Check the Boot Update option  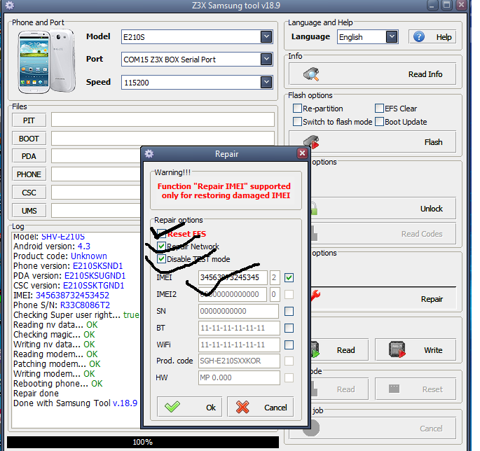(x=379, y=121)
